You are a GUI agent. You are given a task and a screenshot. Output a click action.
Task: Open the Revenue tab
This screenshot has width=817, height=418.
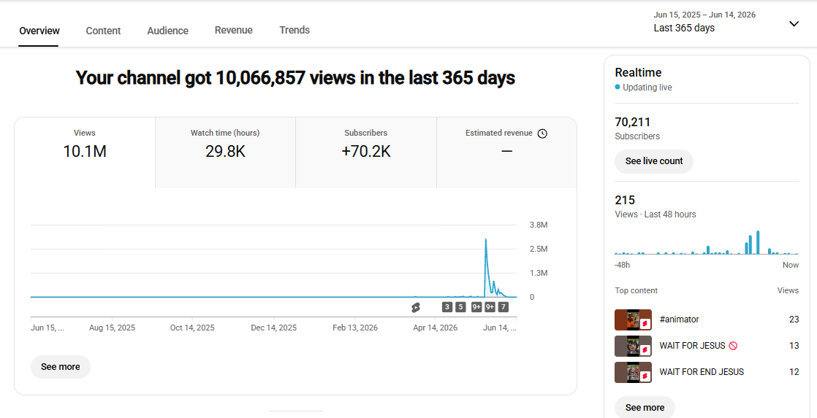(233, 30)
